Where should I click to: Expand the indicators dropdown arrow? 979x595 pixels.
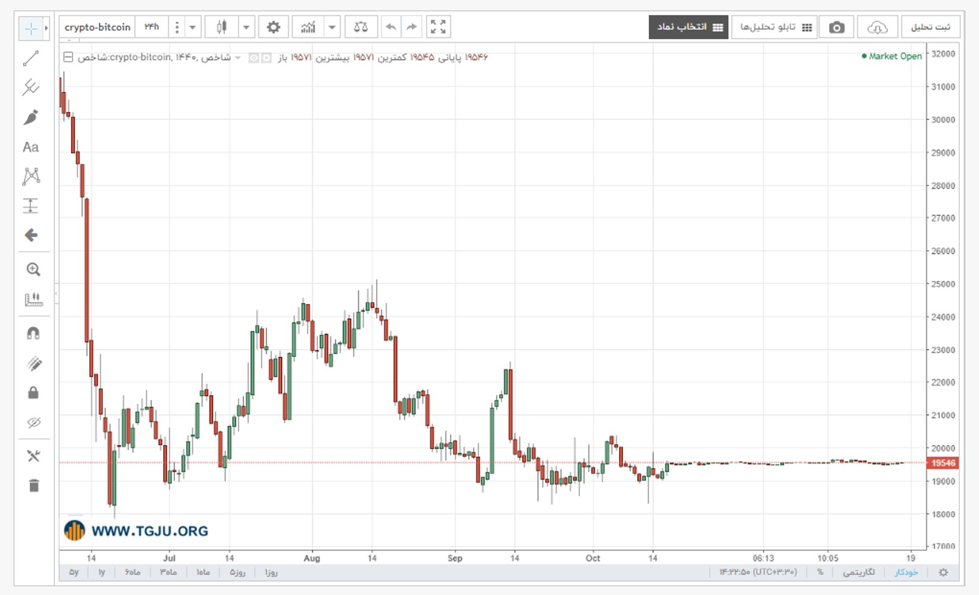point(332,27)
